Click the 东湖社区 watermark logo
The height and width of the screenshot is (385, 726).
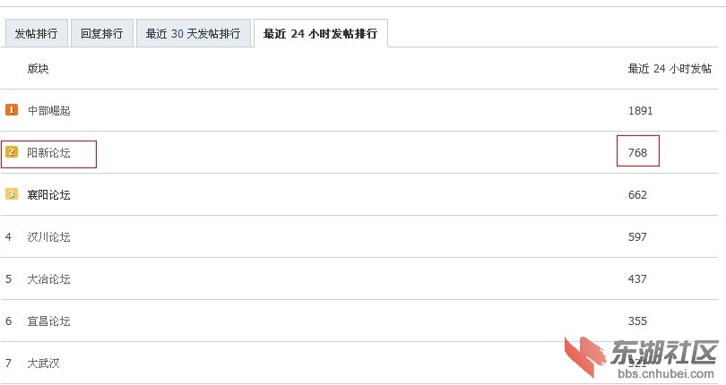(x=641, y=357)
